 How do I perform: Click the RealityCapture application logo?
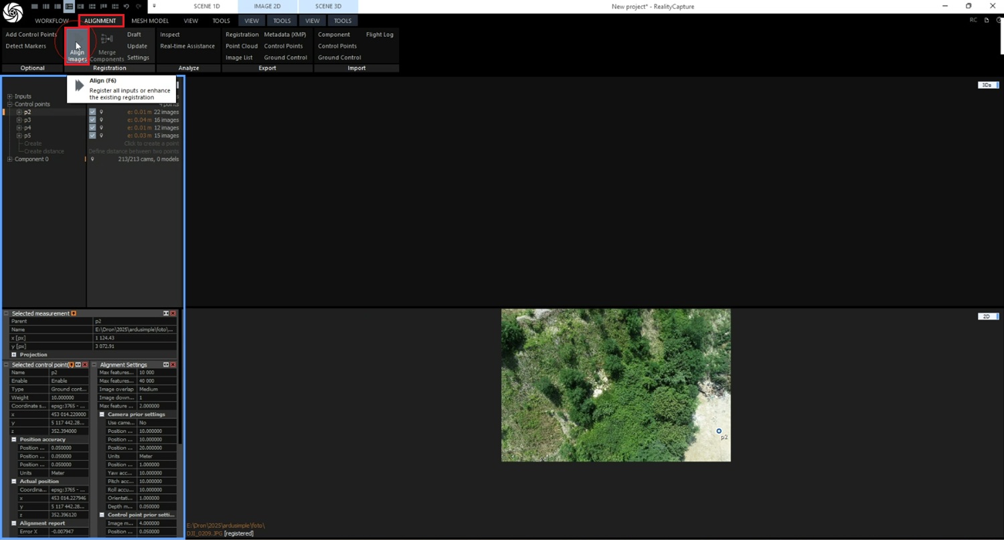pyautogui.click(x=13, y=12)
